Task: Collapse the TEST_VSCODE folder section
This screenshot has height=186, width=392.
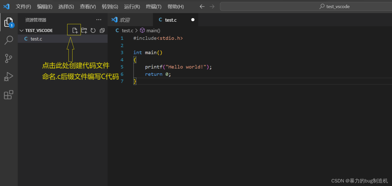Action: click(x=21, y=30)
